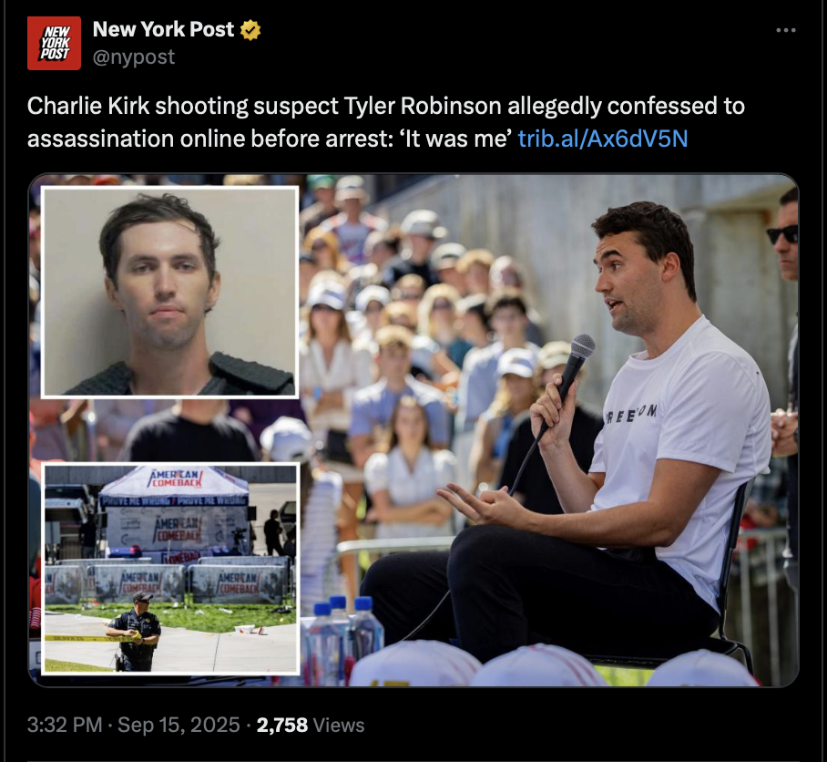827x762 pixels.
Task: Click the gold verified badge
Action: [250, 30]
